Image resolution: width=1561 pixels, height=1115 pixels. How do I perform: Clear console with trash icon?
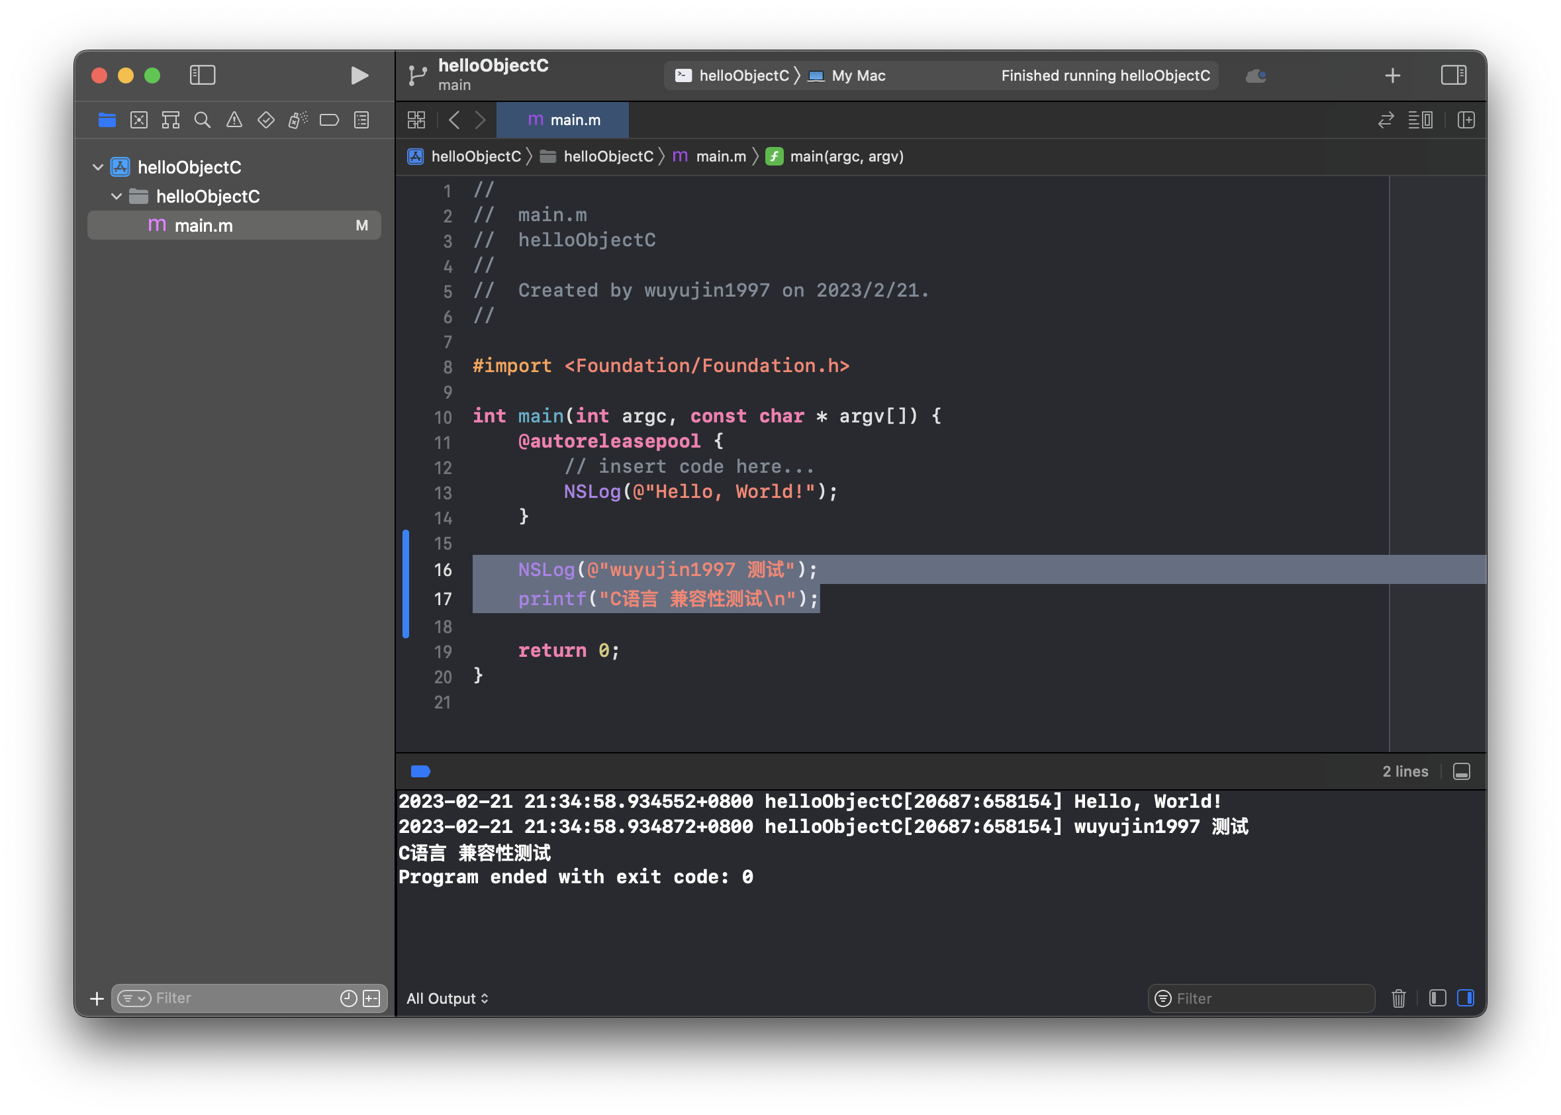(1397, 998)
